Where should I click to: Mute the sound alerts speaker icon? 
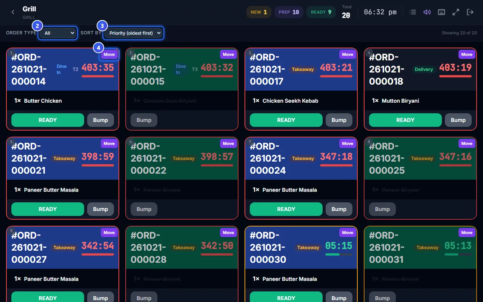point(427,12)
